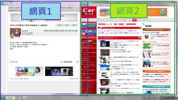The width and height of the screenshot is (178, 100).
Task: Open the forum jump dropdown on mobile01 page
Action: tap(71, 62)
